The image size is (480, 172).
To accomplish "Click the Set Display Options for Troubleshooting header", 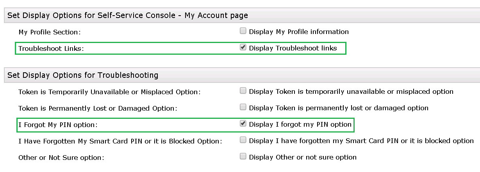I will (83, 75).
